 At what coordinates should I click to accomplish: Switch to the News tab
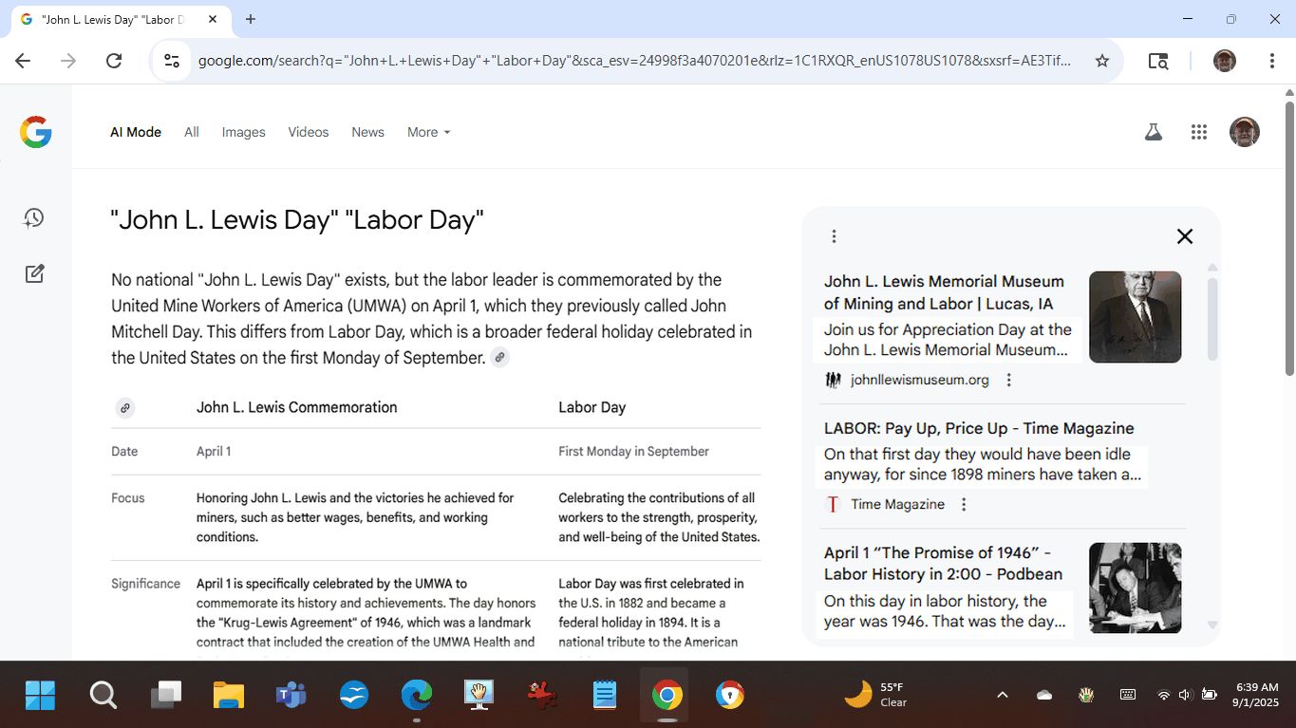click(367, 133)
